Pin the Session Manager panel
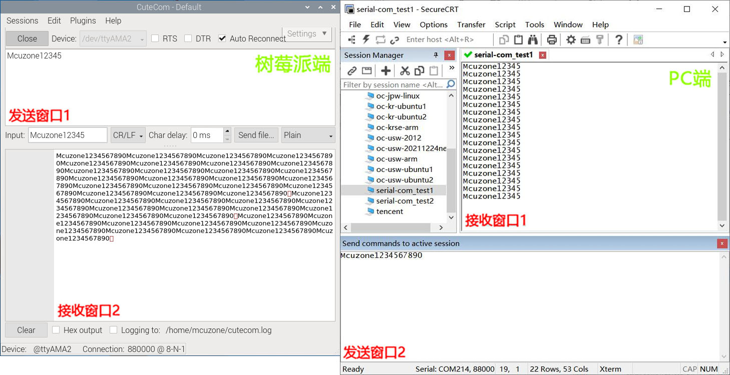This screenshot has height=375, width=730. pos(436,55)
